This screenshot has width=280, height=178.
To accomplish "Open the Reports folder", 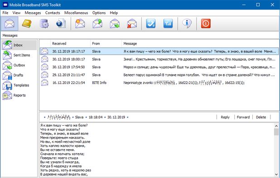I will (19, 95).
